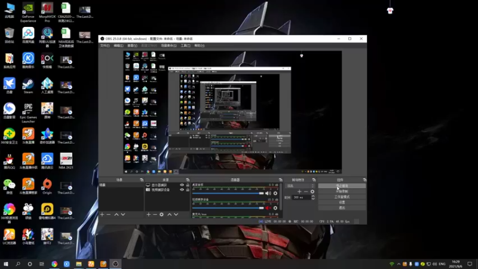Image resolution: width=478 pixels, height=269 pixels.
Task: Select OBS Studio icon in taskbar
Action: coord(115,264)
